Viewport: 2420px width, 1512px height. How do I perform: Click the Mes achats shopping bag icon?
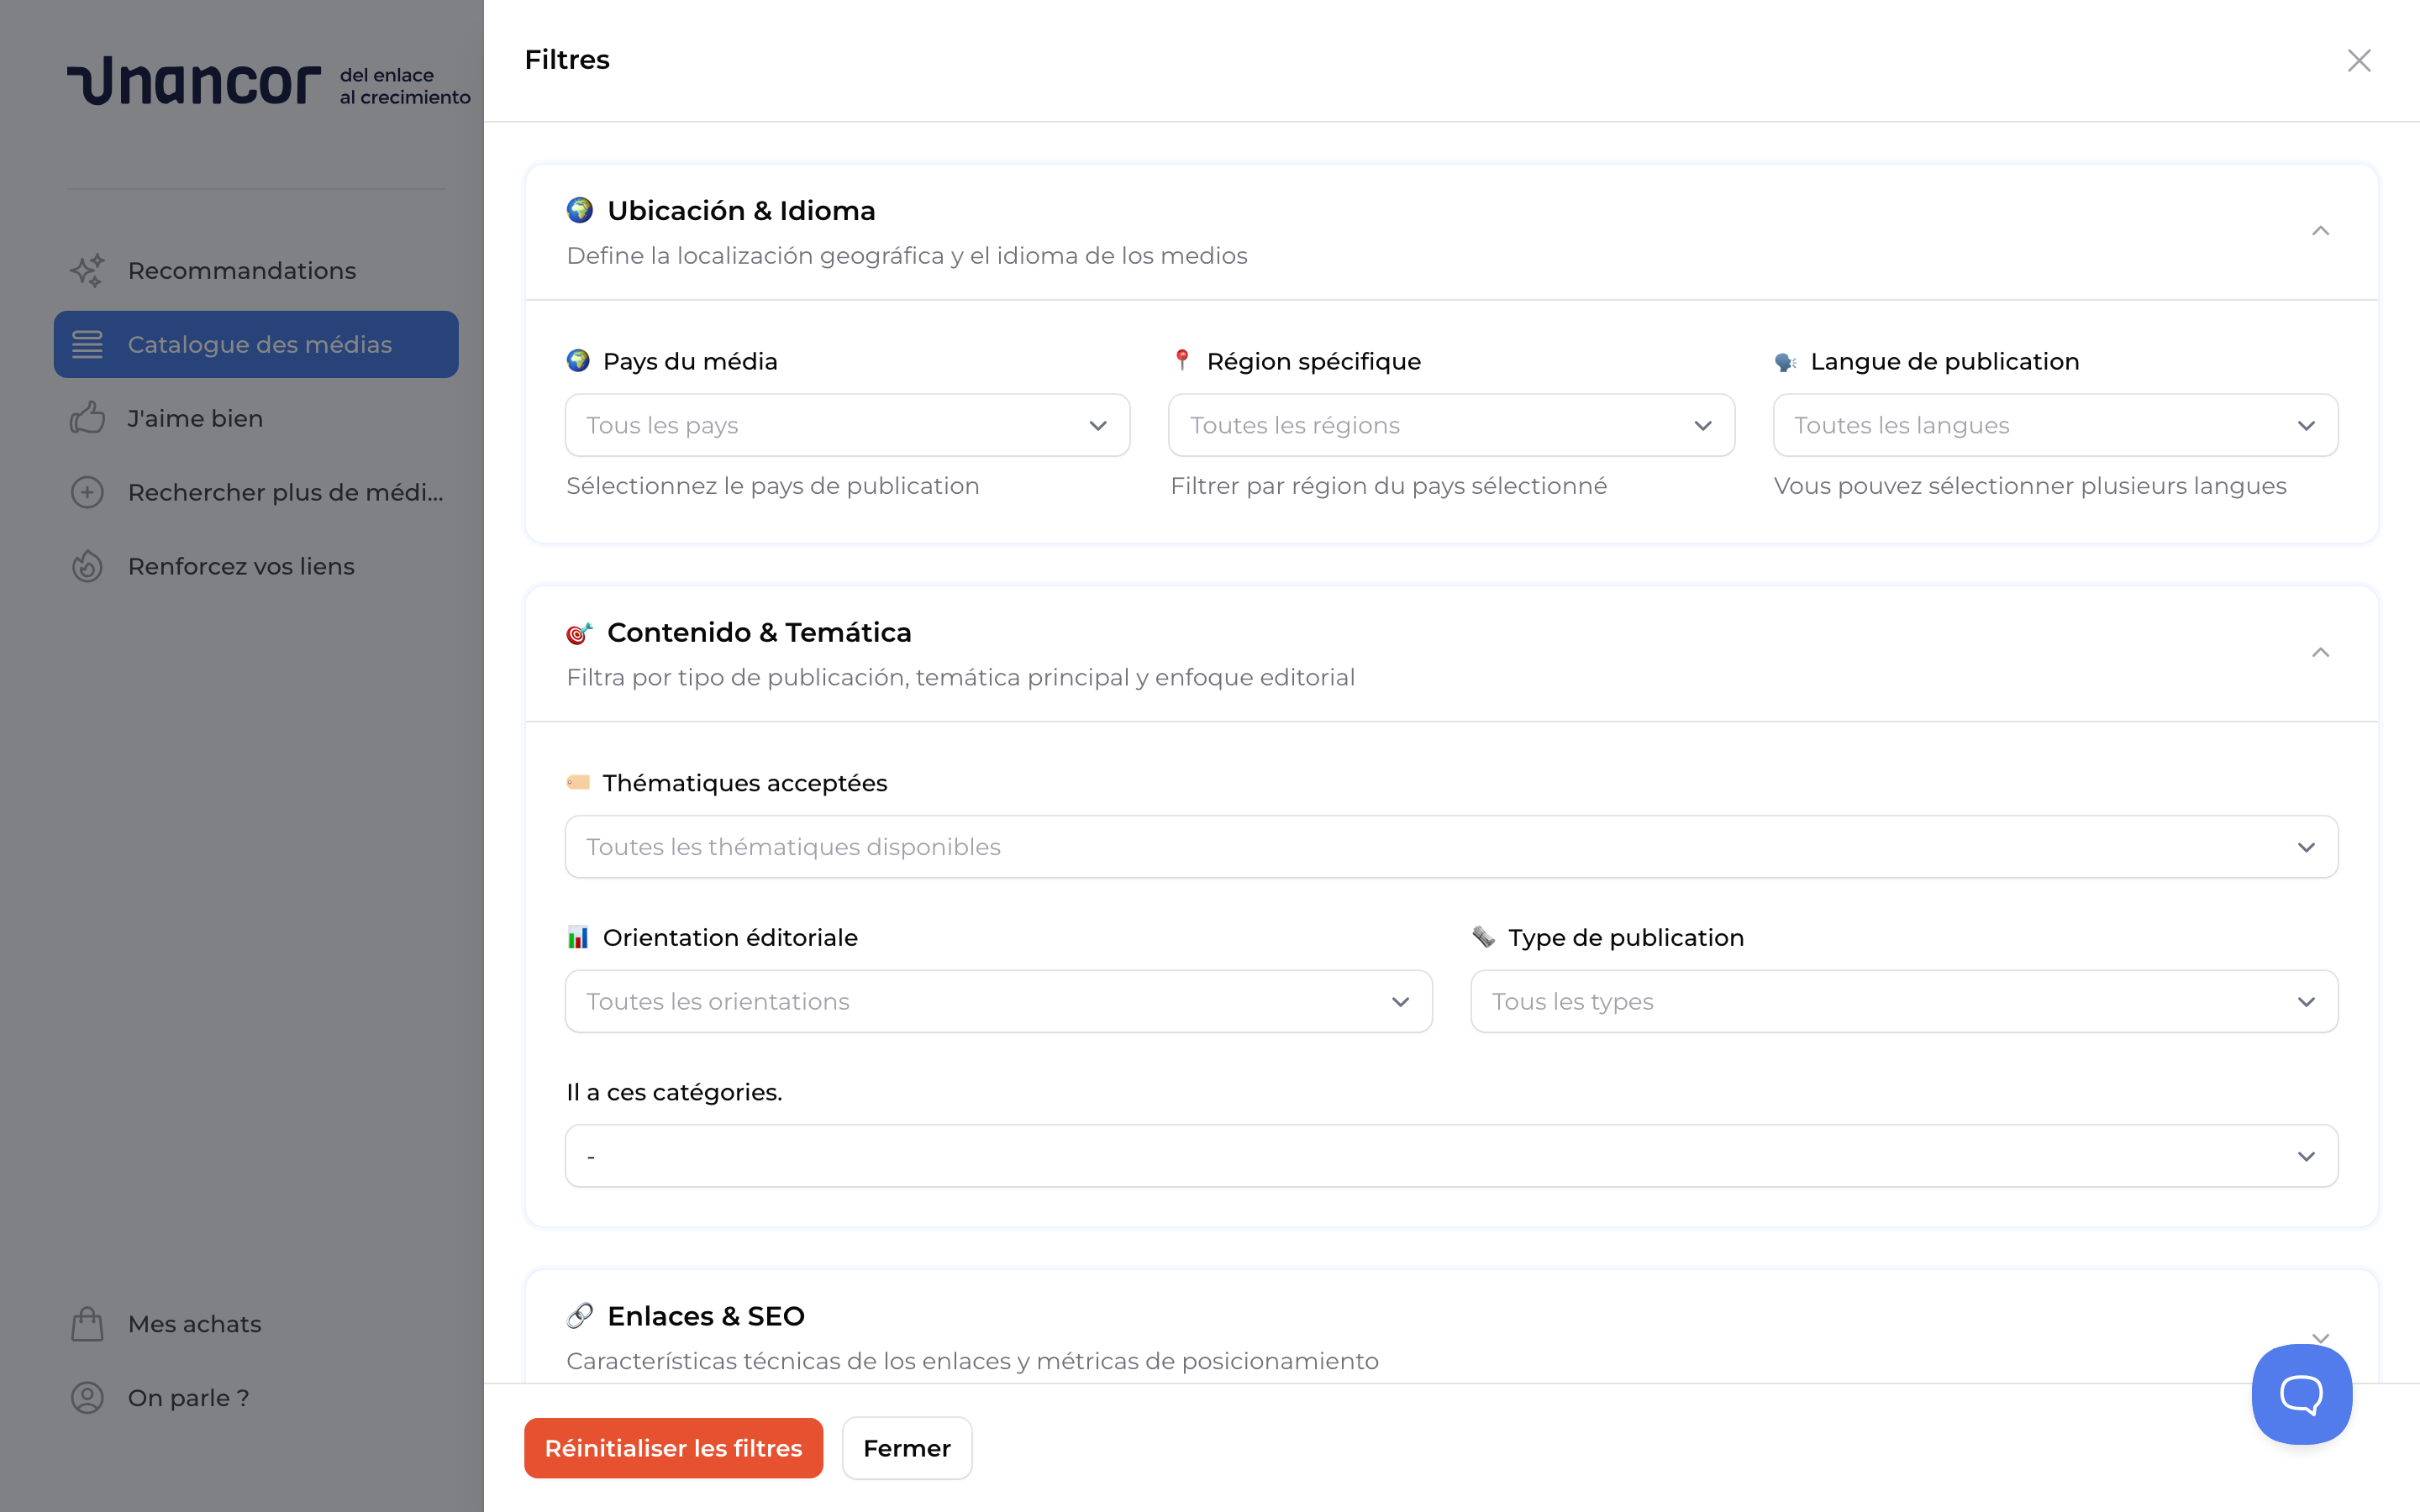[x=87, y=1324]
